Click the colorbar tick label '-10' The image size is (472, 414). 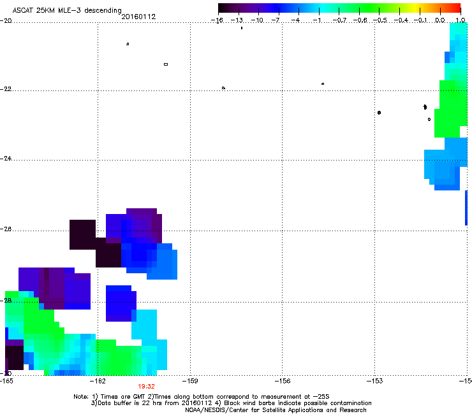tap(257, 20)
